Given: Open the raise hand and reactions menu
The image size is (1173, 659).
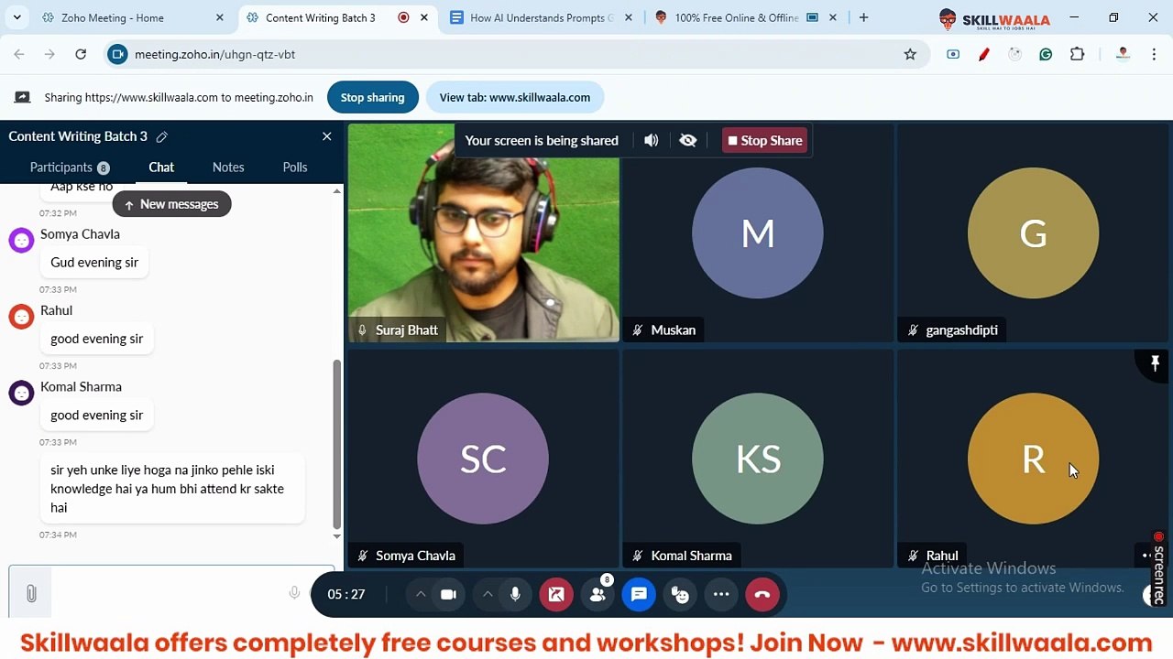Looking at the screenshot, I should pyautogui.click(x=680, y=594).
